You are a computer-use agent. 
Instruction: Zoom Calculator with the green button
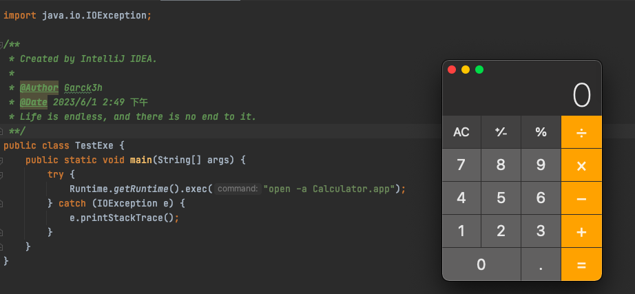pos(479,70)
